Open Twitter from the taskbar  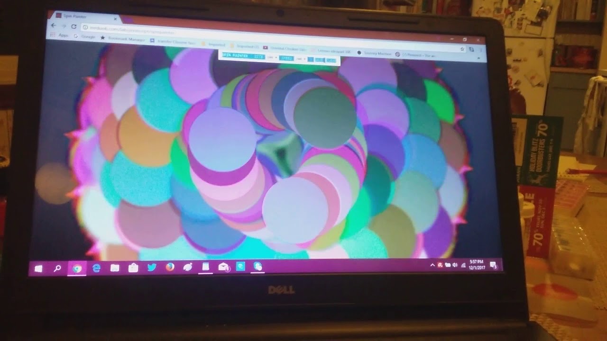point(152,268)
